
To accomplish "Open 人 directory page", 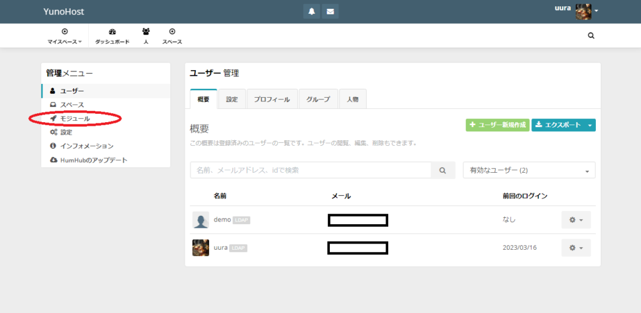I will 146,36.
